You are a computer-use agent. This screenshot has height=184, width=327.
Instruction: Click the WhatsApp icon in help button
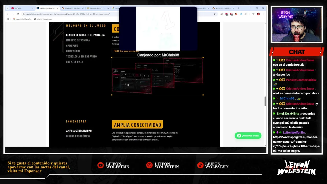point(239,136)
